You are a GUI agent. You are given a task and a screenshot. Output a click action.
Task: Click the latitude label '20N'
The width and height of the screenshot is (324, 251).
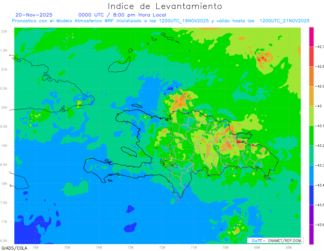(x=4, y=107)
